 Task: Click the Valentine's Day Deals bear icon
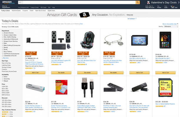(149, 3)
